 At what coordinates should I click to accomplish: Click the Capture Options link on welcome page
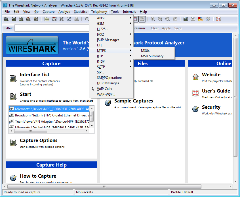click(39, 140)
